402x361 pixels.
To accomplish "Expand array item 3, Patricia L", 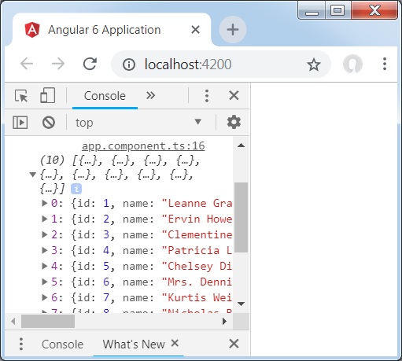I will click(45, 250).
